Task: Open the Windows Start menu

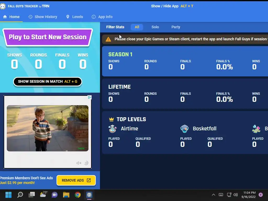Action: click(8, 195)
